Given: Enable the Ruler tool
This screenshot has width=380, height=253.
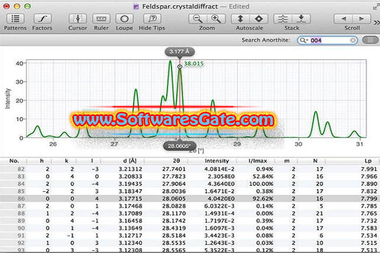Looking at the screenshot, I should (101, 19).
